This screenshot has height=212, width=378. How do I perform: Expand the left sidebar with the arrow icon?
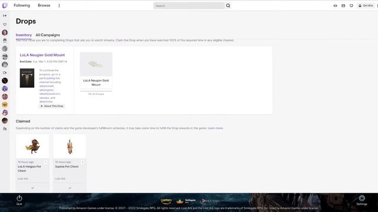pyautogui.click(x=5, y=16)
